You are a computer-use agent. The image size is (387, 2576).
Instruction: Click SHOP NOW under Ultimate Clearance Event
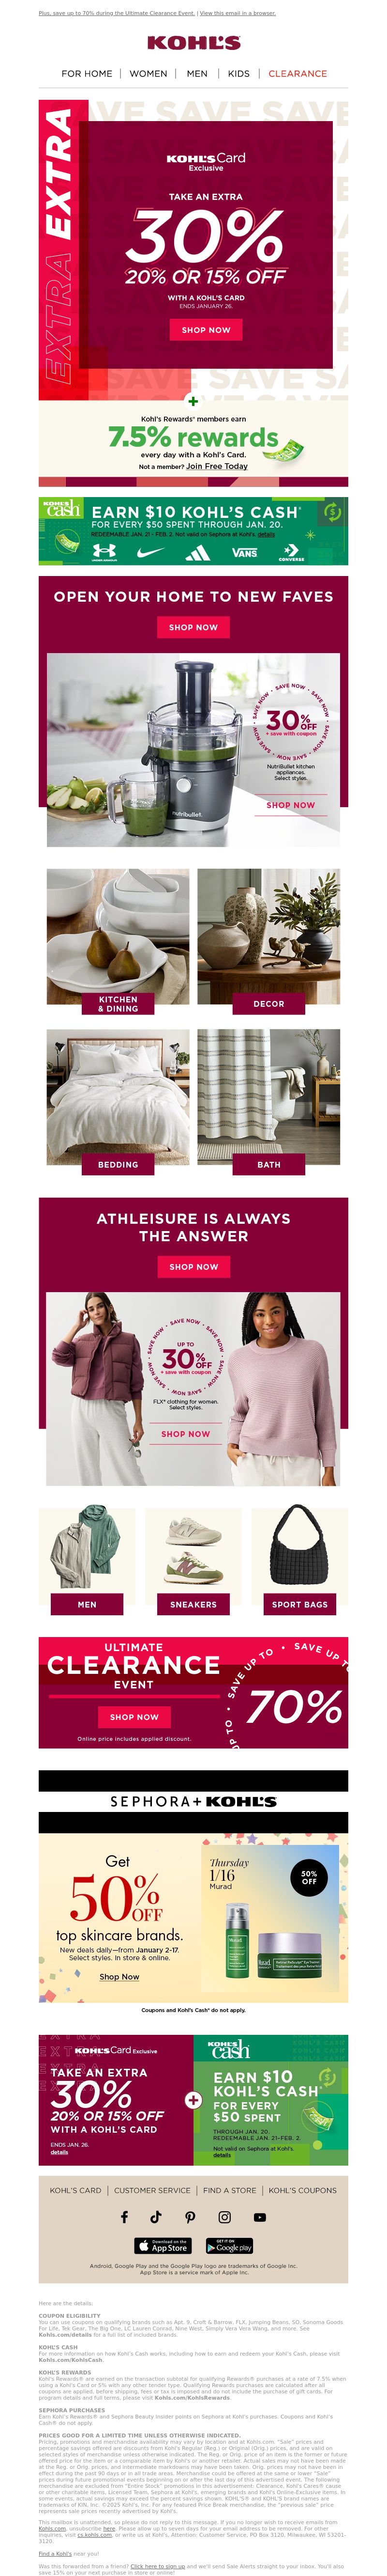[134, 1717]
